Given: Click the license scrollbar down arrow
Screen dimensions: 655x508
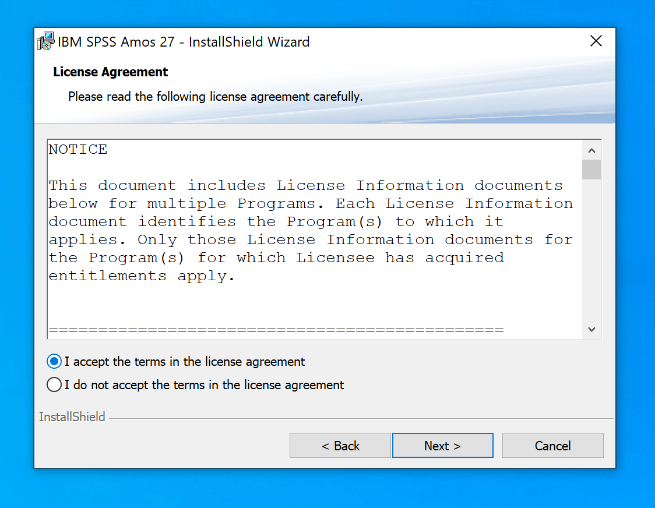Looking at the screenshot, I should (591, 329).
